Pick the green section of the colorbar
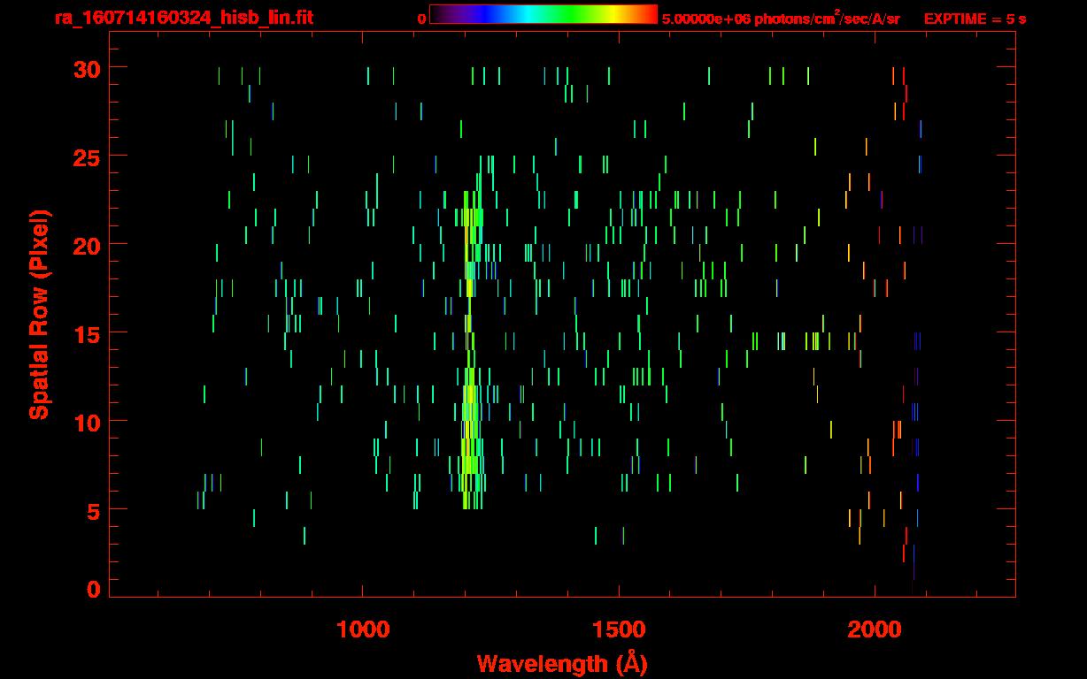Viewport: 1087px width, 679px height. coord(567,14)
